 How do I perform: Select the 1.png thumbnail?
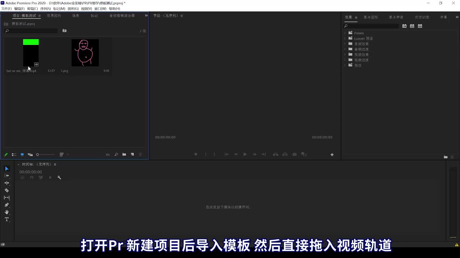tap(85, 53)
